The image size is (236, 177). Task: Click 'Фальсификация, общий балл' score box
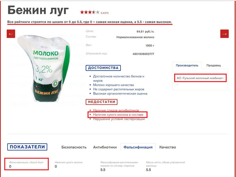coord(26,164)
